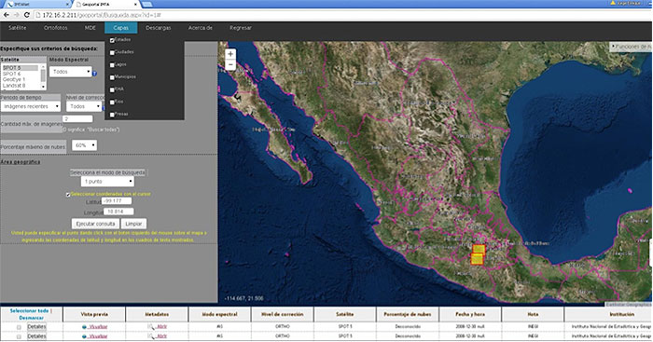Reload the page with the refresh icon
653x342 pixels.
[27, 15]
